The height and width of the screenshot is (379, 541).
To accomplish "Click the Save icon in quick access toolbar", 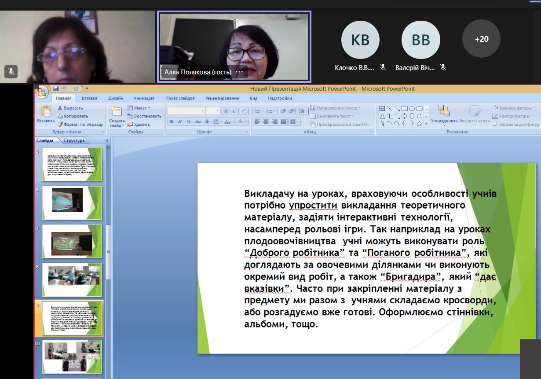I will 56,88.
